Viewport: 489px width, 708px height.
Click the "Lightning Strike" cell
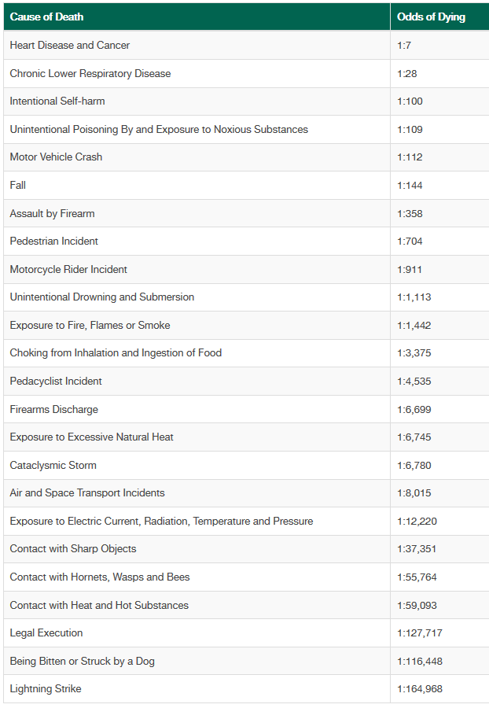pyautogui.click(x=46, y=688)
